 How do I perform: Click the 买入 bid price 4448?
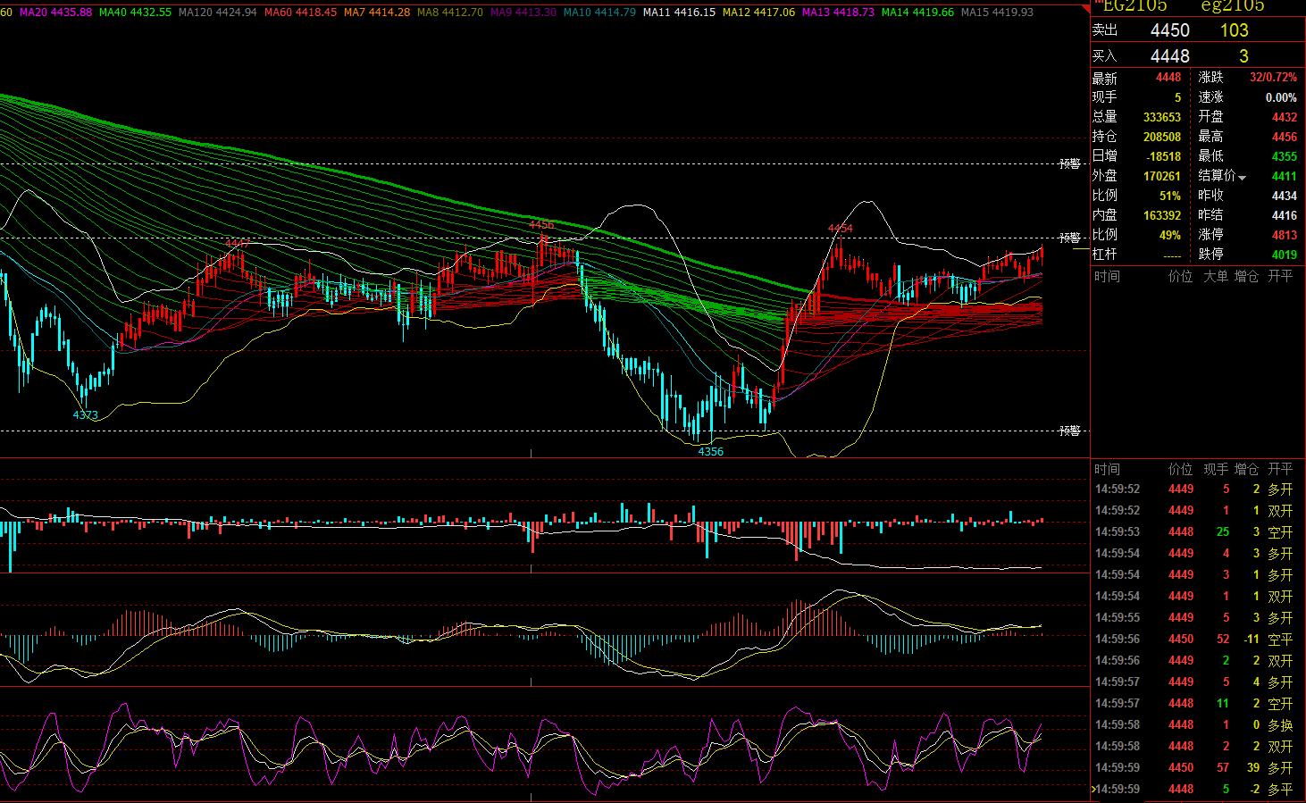(x=1169, y=56)
